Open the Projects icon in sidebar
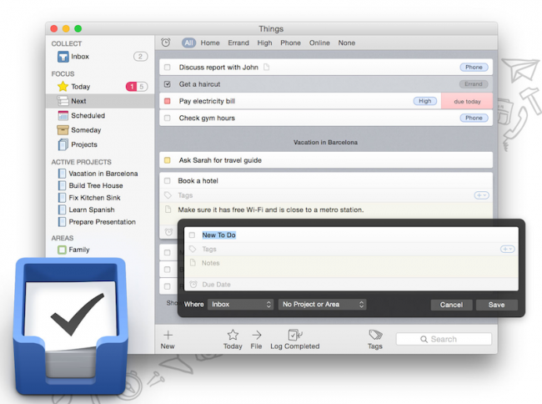 click(x=63, y=144)
